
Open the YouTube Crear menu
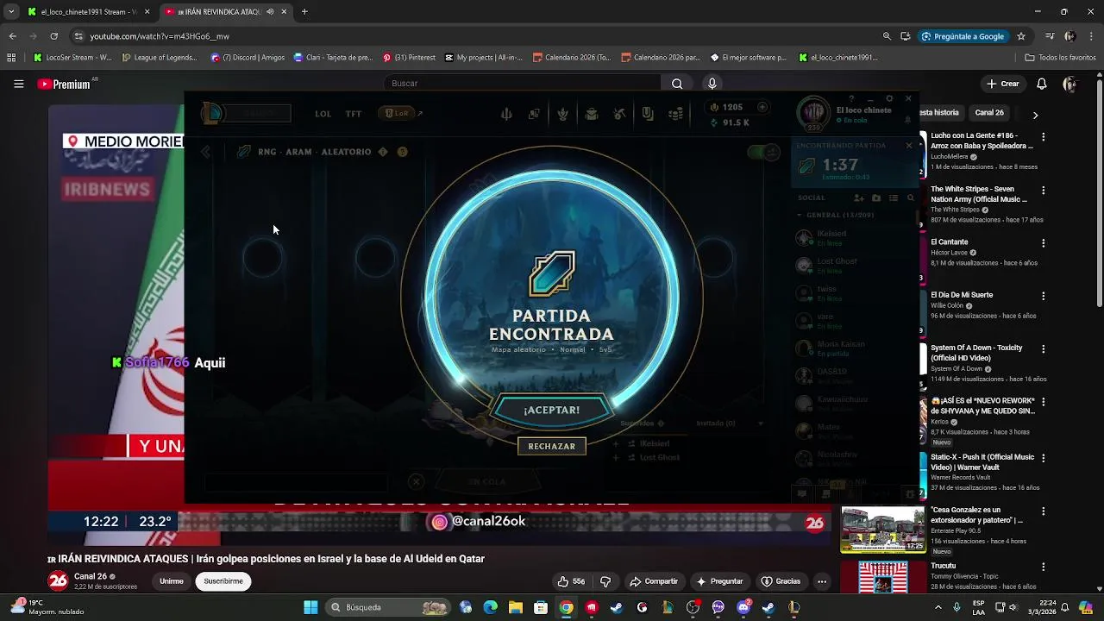point(1003,84)
